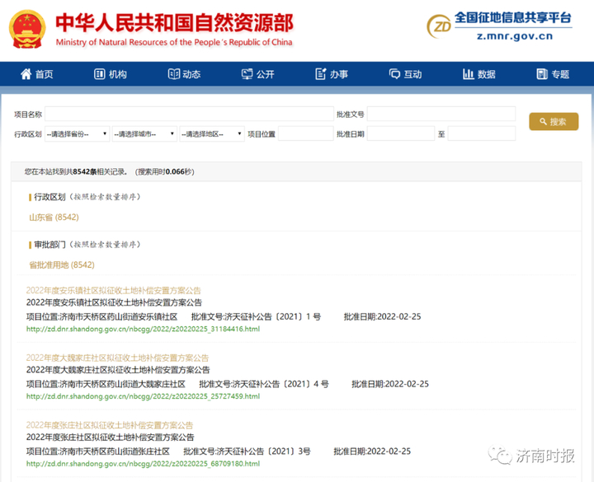
Task: Click the 互动 interaction chat icon
Action: coord(394,74)
